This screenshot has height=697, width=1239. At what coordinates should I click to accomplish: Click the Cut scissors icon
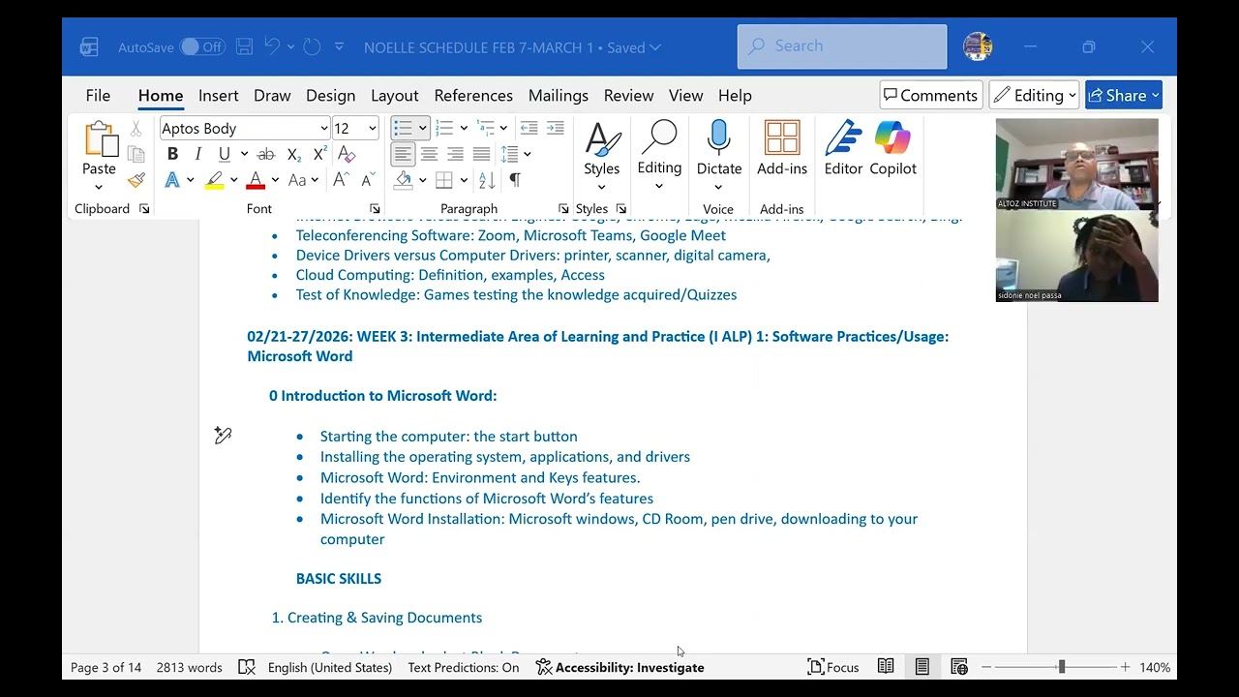[136, 129]
